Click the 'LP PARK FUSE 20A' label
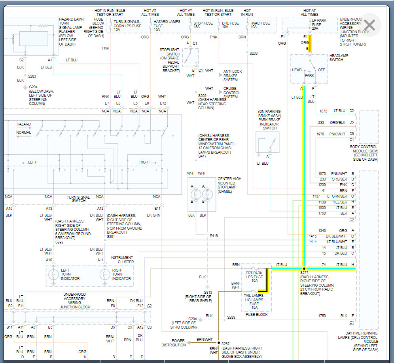This screenshot has height=363, width=394. (319, 25)
